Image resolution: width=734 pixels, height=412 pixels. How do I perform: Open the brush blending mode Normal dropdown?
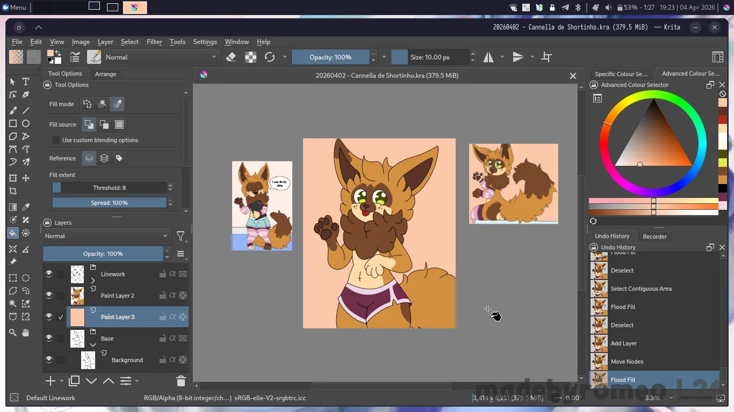click(x=161, y=57)
